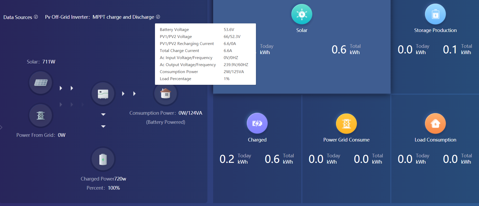Click the Data Sources label

(18, 17)
